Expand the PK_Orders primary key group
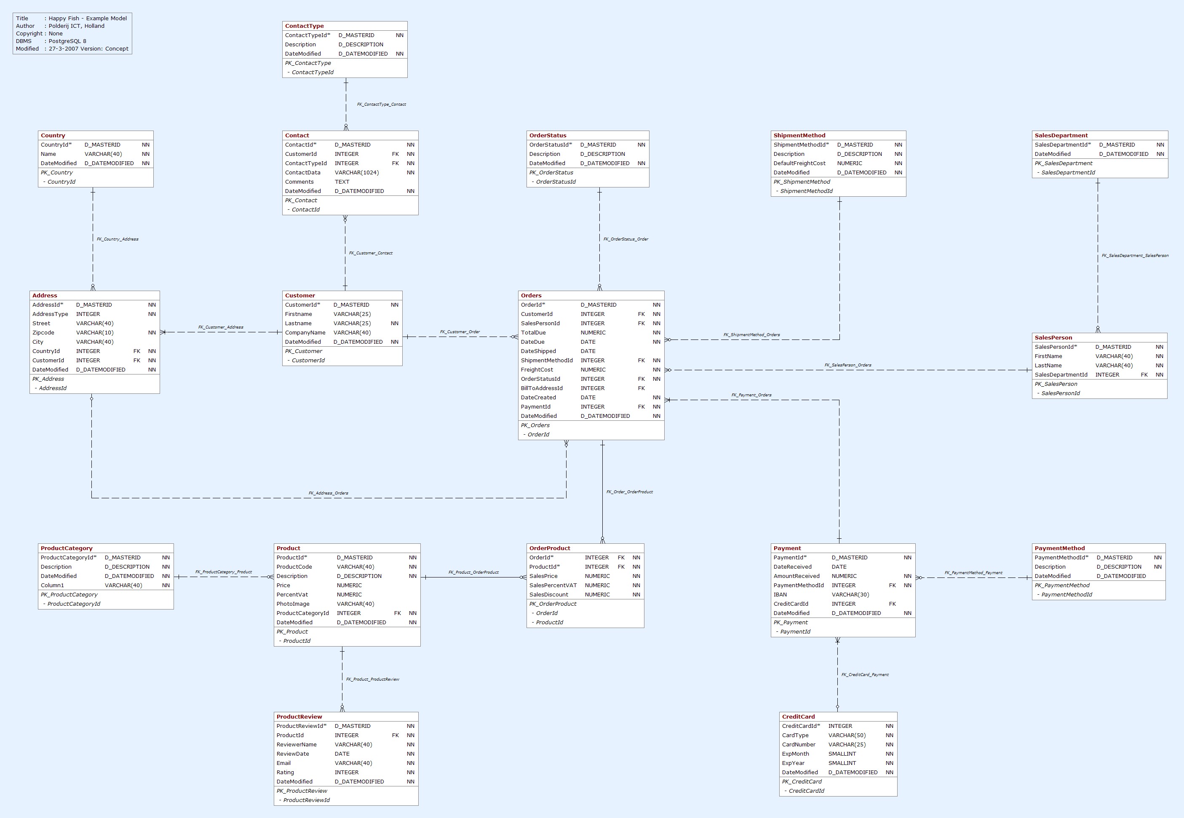 click(x=541, y=424)
